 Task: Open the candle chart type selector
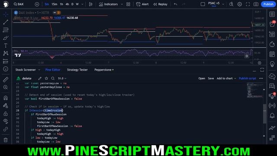pos(90,4)
